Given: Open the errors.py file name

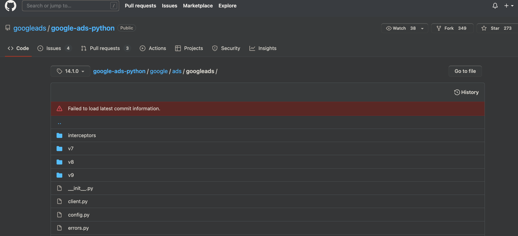Looking at the screenshot, I should (x=79, y=228).
